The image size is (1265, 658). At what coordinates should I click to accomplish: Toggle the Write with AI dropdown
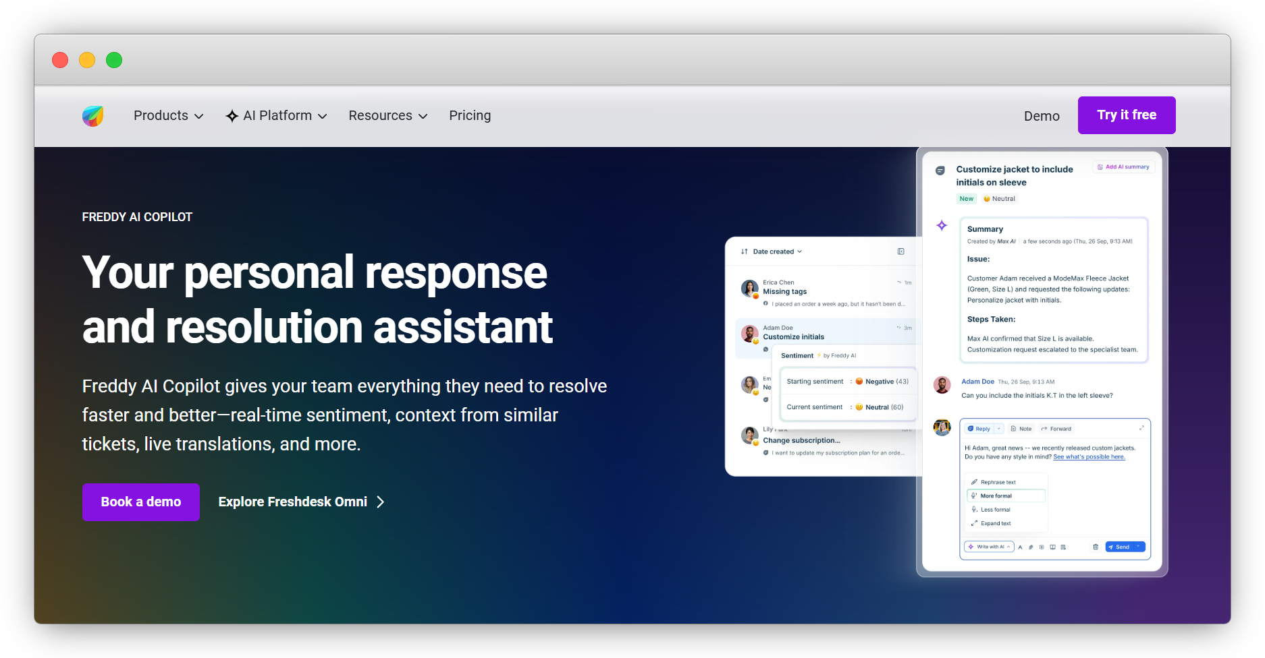click(x=989, y=547)
